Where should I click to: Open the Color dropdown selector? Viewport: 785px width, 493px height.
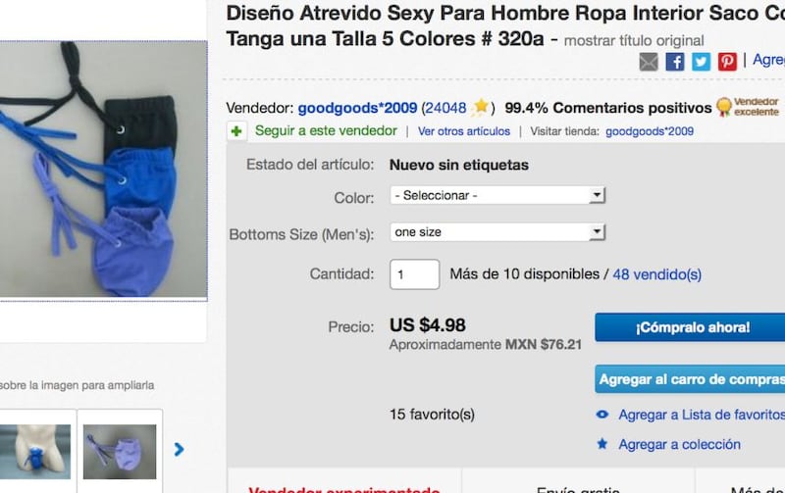click(497, 195)
